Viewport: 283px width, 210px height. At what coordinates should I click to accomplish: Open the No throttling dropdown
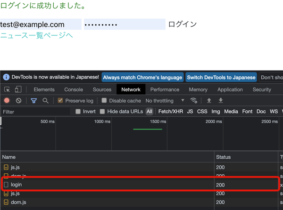click(x=165, y=100)
